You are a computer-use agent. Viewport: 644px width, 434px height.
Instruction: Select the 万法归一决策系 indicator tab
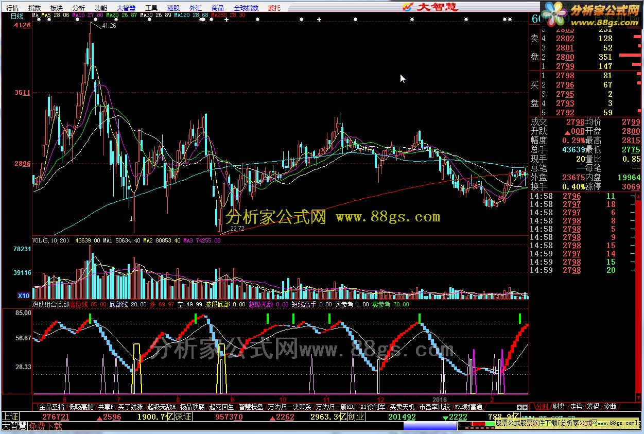pos(290,407)
